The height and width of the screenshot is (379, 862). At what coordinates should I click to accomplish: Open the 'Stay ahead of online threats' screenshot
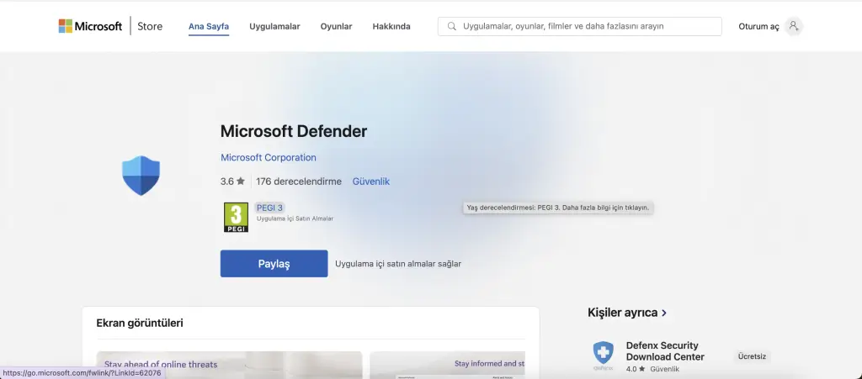click(x=229, y=365)
